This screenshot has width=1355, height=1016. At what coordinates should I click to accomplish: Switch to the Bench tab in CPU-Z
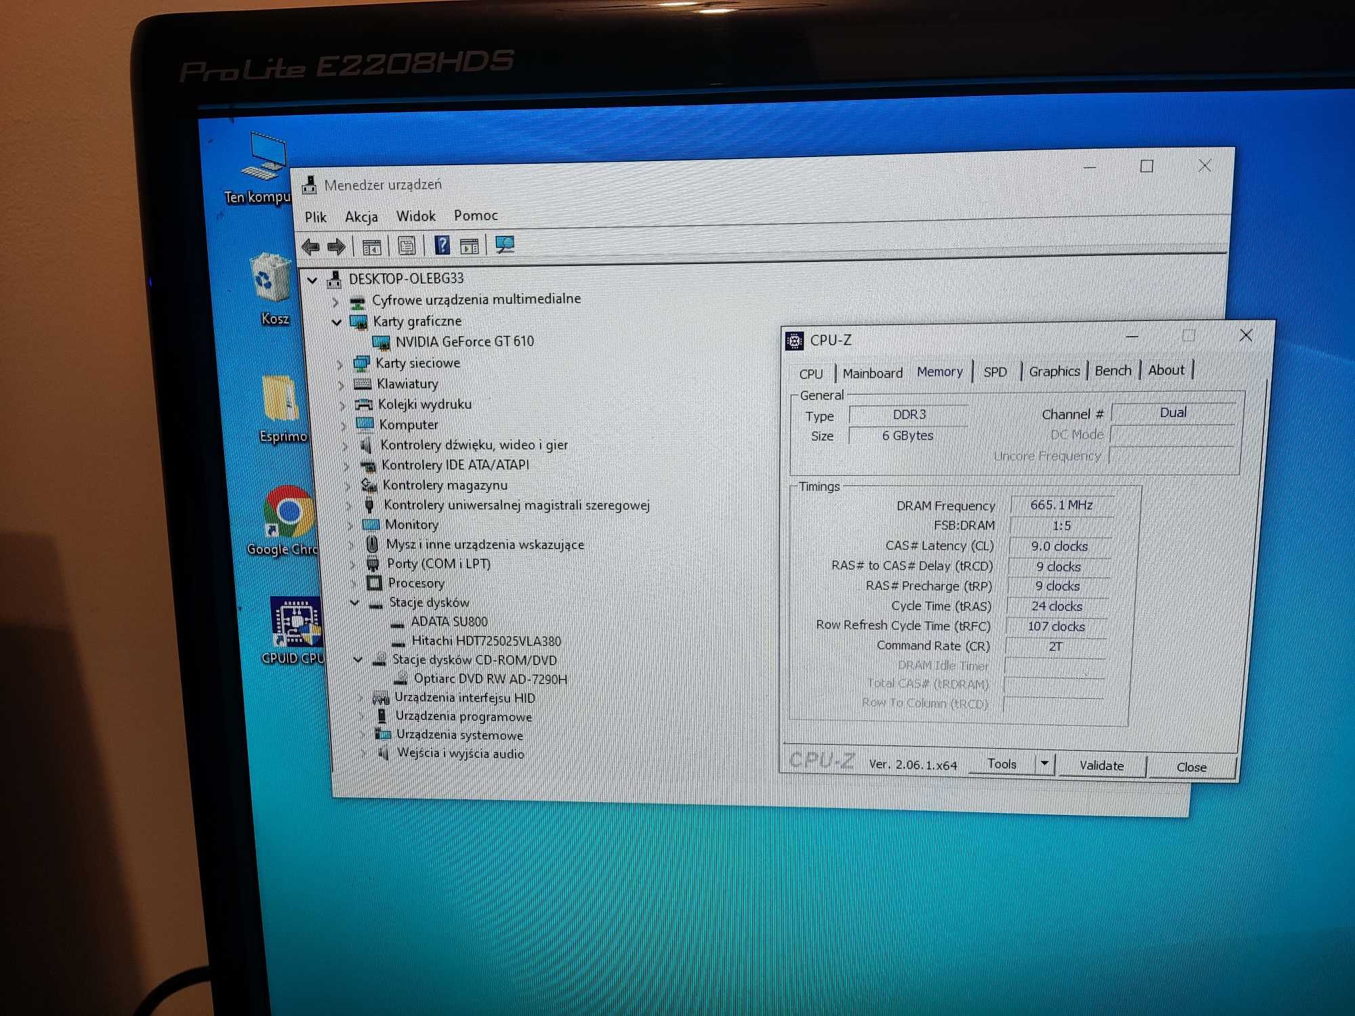1113,371
